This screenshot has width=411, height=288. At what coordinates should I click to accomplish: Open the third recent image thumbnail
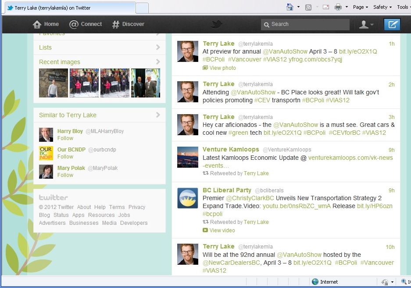click(115, 83)
